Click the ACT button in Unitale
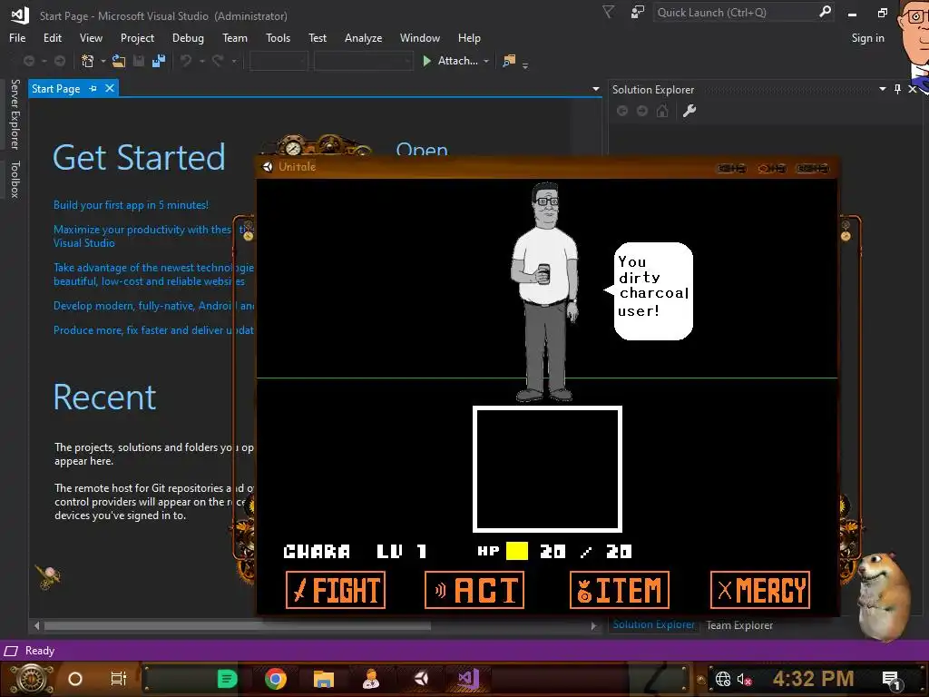This screenshot has height=697, width=929. (x=474, y=590)
